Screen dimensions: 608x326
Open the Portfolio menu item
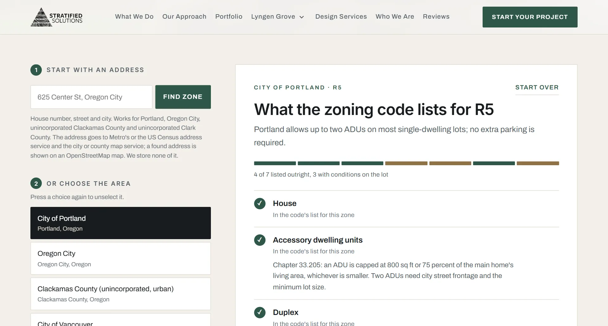pos(229,16)
